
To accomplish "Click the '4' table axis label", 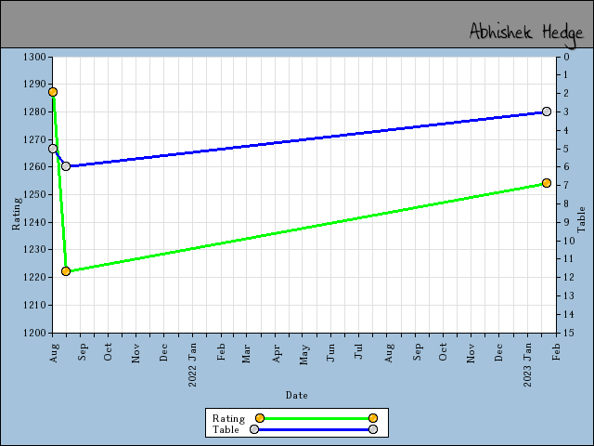I will (x=566, y=130).
